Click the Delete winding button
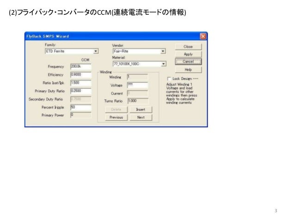The height and width of the screenshot is (221, 295). [x=116, y=109]
